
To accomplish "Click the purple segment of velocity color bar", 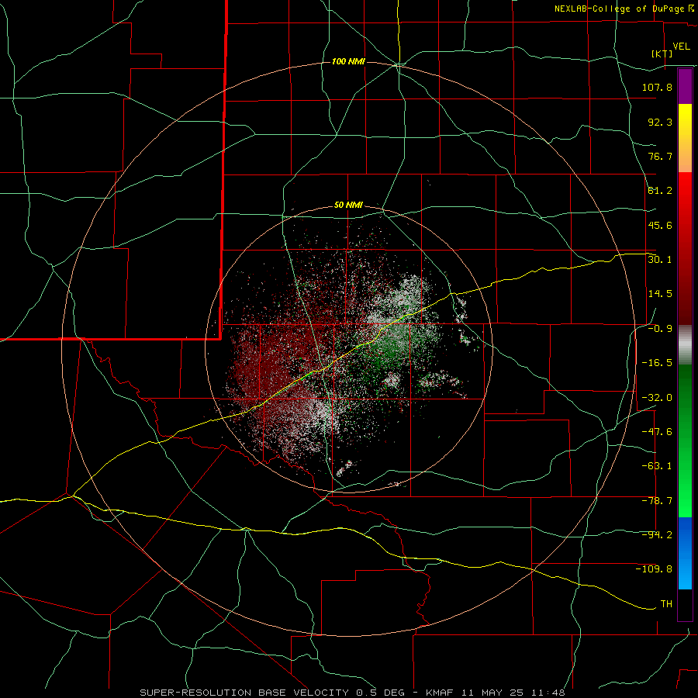I will coord(685,86).
